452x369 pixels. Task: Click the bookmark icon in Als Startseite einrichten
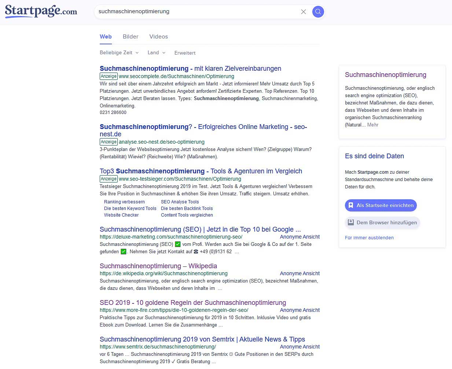coord(351,205)
